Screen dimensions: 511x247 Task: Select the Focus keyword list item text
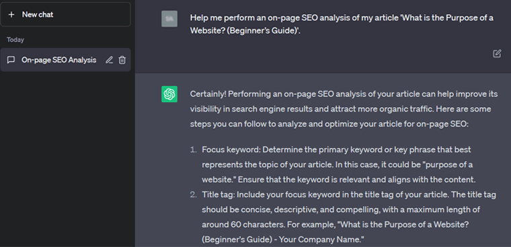click(338, 165)
